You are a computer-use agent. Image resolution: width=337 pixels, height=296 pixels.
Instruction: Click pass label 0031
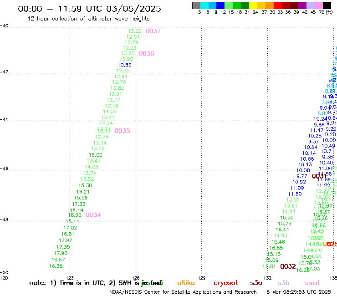coord(319,176)
